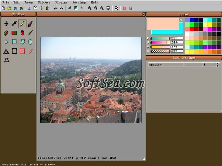Click the Rotate image toolbar icon
The image size is (222, 166).
coord(82,8)
